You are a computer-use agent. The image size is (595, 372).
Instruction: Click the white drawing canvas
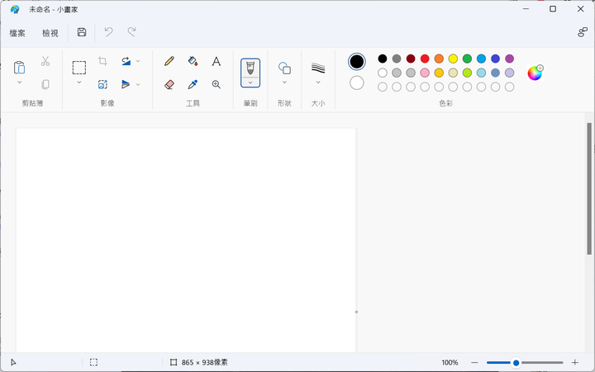(x=186, y=240)
